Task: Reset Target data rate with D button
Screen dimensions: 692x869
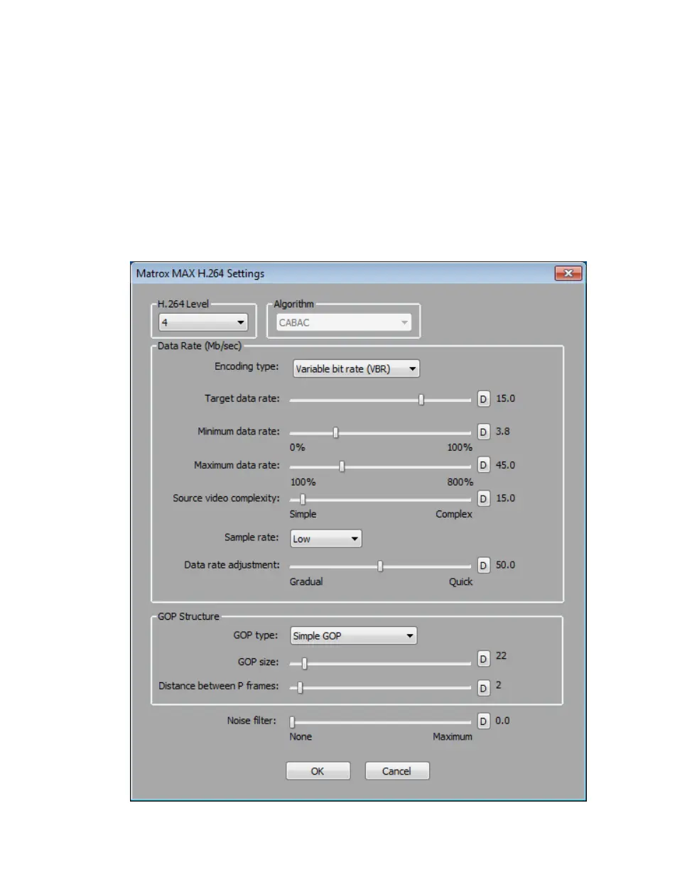Action: tap(483, 399)
